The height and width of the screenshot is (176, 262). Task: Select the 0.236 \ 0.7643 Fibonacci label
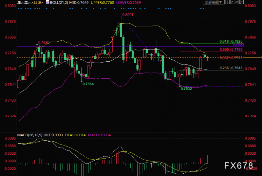point(231,68)
